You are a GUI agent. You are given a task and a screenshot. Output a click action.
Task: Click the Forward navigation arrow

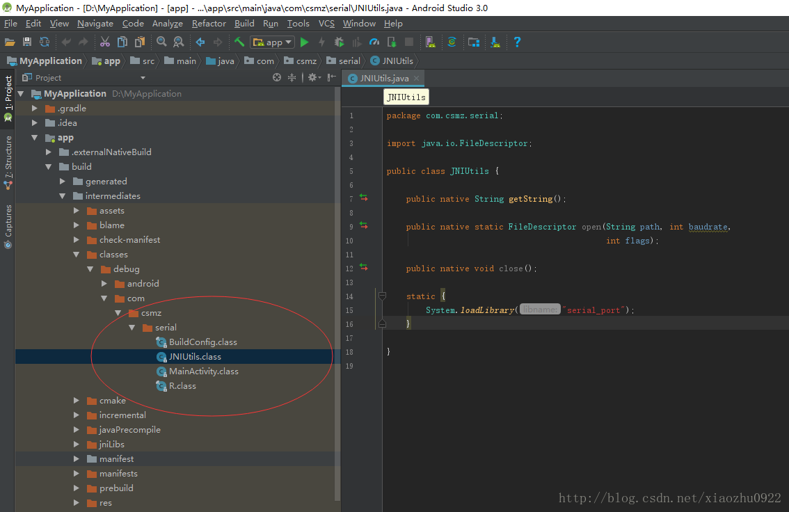(x=217, y=42)
